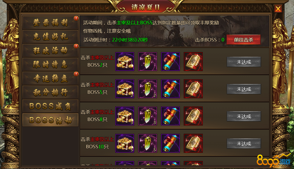Viewport: 294px width, 169px height.
Task: Click red token icon in BOSS5只 row
Action: coord(193,89)
